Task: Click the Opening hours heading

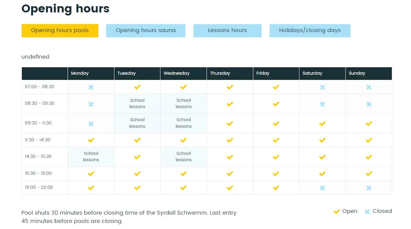Action: coord(65,9)
